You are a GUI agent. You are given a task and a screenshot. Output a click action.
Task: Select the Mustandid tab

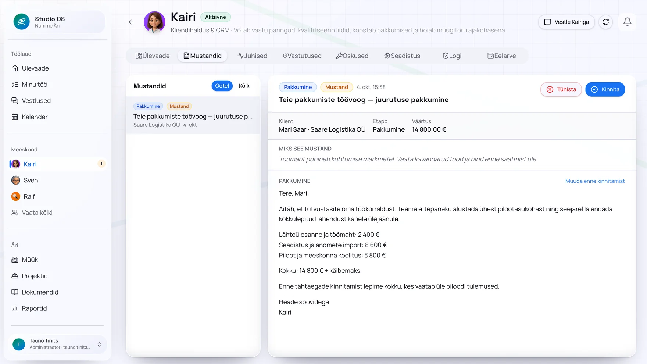point(203,56)
